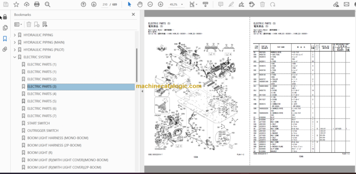Open BOOM LIGHT HARNESS (2P-BOOM) bookmark
This screenshot has width=356, height=174.
point(54,145)
